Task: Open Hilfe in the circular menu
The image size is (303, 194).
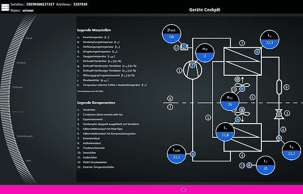Action: [28, 161]
